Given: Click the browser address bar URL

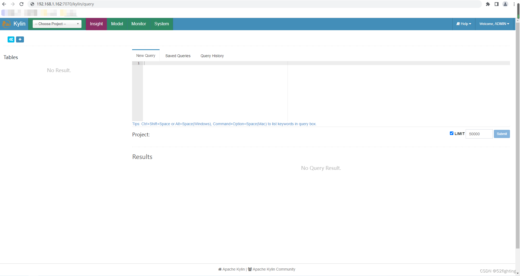Looking at the screenshot, I should [66, 4].
